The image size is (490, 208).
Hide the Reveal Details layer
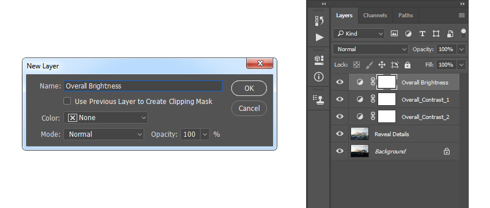point(340,134)
